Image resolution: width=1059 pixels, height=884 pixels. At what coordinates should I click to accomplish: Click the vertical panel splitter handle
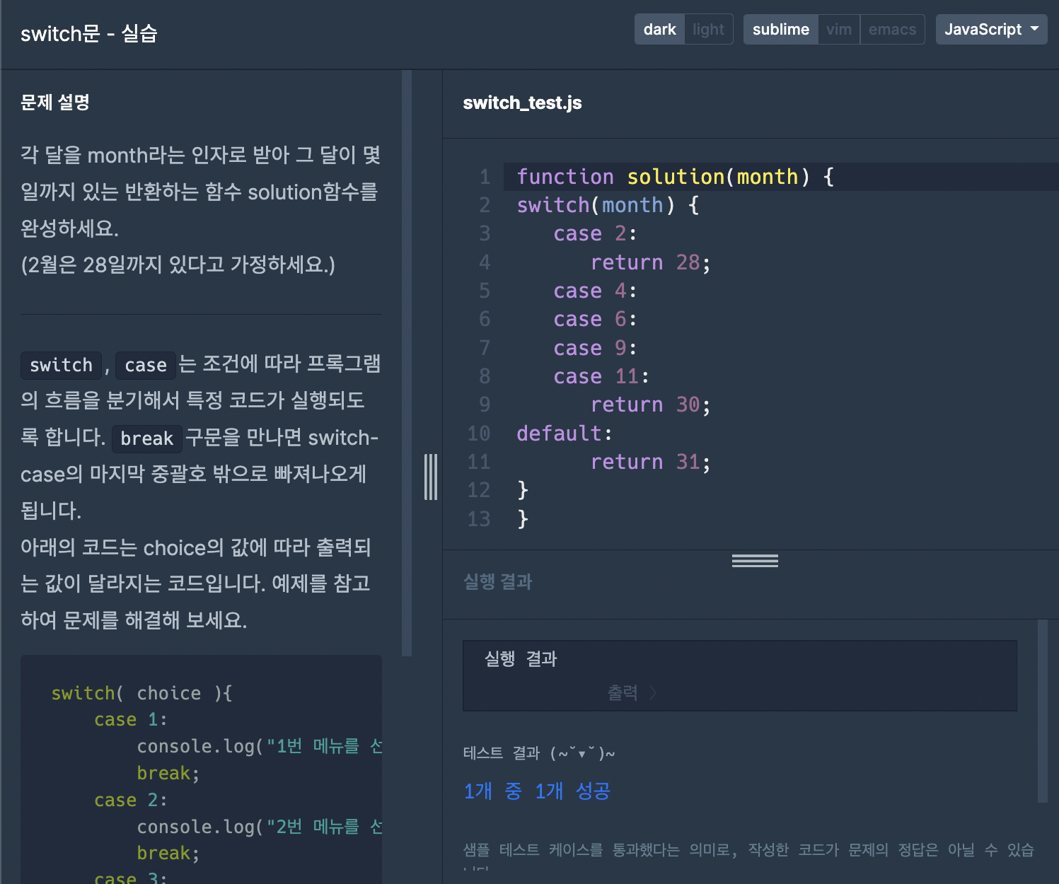point(431,477)
